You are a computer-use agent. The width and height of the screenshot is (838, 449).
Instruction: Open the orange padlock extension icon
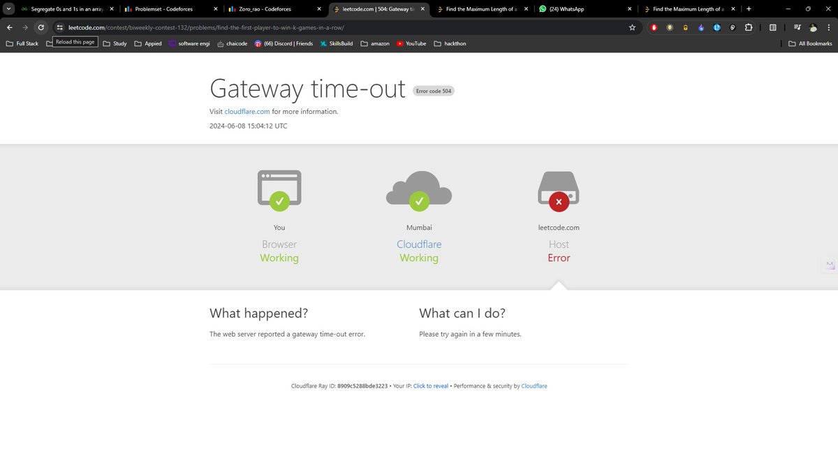(x=686, y=27)
